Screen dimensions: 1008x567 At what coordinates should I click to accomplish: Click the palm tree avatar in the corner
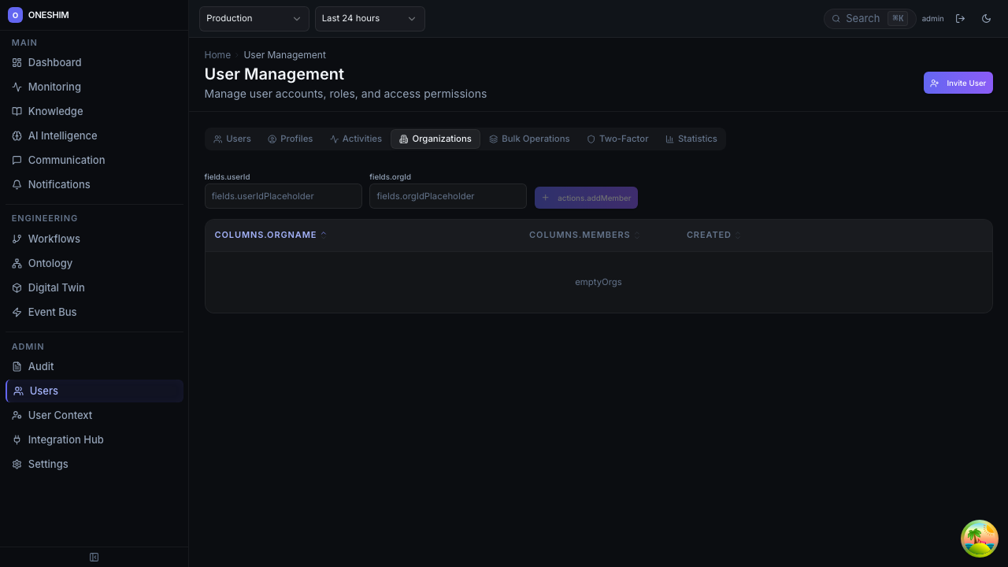point(979,539)
